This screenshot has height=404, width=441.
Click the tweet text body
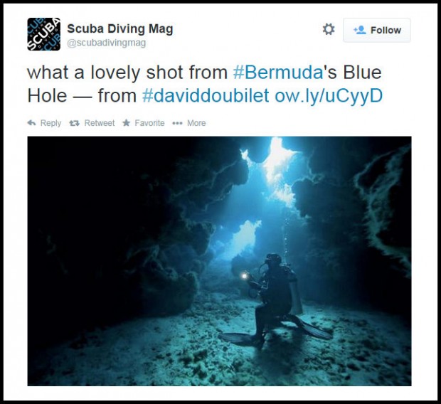pos(205,85)
